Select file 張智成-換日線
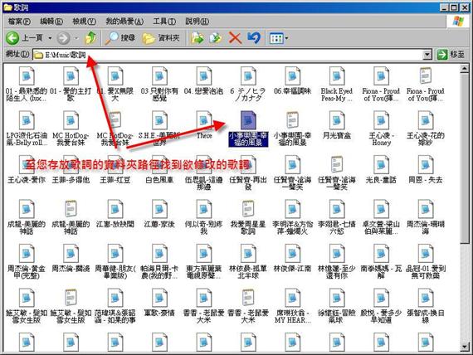The width and height of the screenshot is (473, 355). coord(426,306)
